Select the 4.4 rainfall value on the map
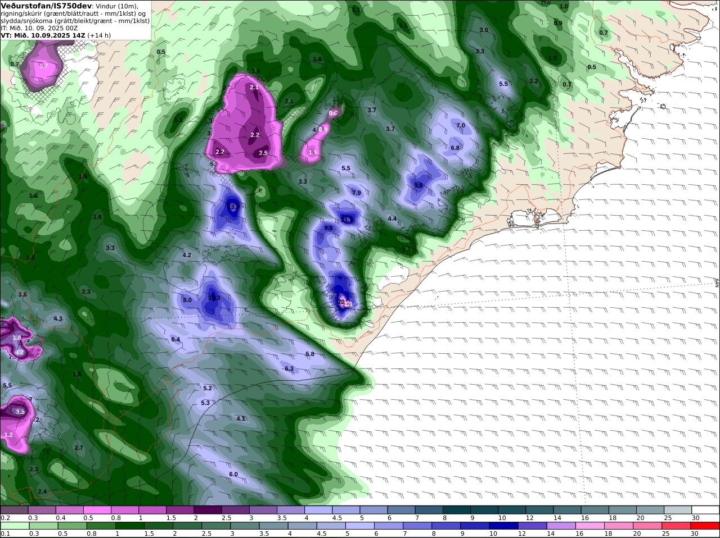 pos(392,218)
